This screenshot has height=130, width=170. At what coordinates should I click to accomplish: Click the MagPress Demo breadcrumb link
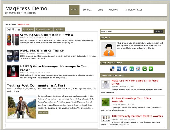coord(24,24)
